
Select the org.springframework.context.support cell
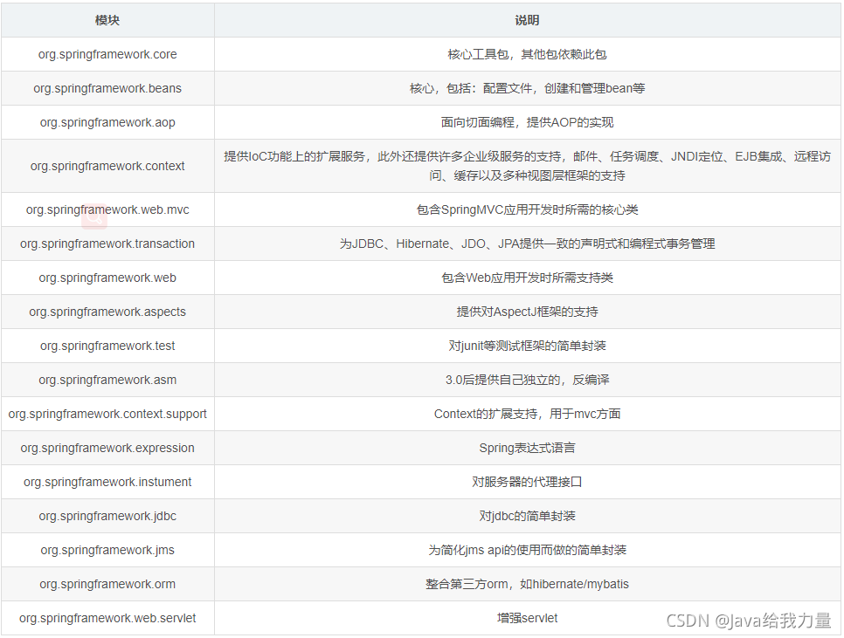pos(107,414)
